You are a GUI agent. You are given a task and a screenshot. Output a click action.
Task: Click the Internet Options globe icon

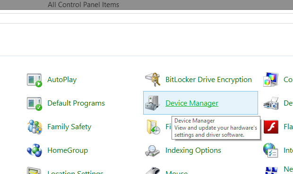(271, 150)
